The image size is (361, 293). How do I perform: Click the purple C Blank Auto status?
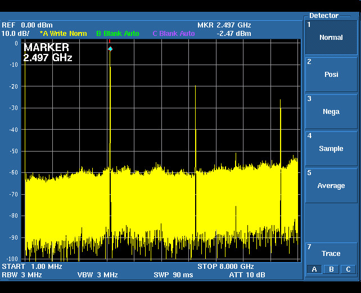pyautogui.click(x=174, y=34)
